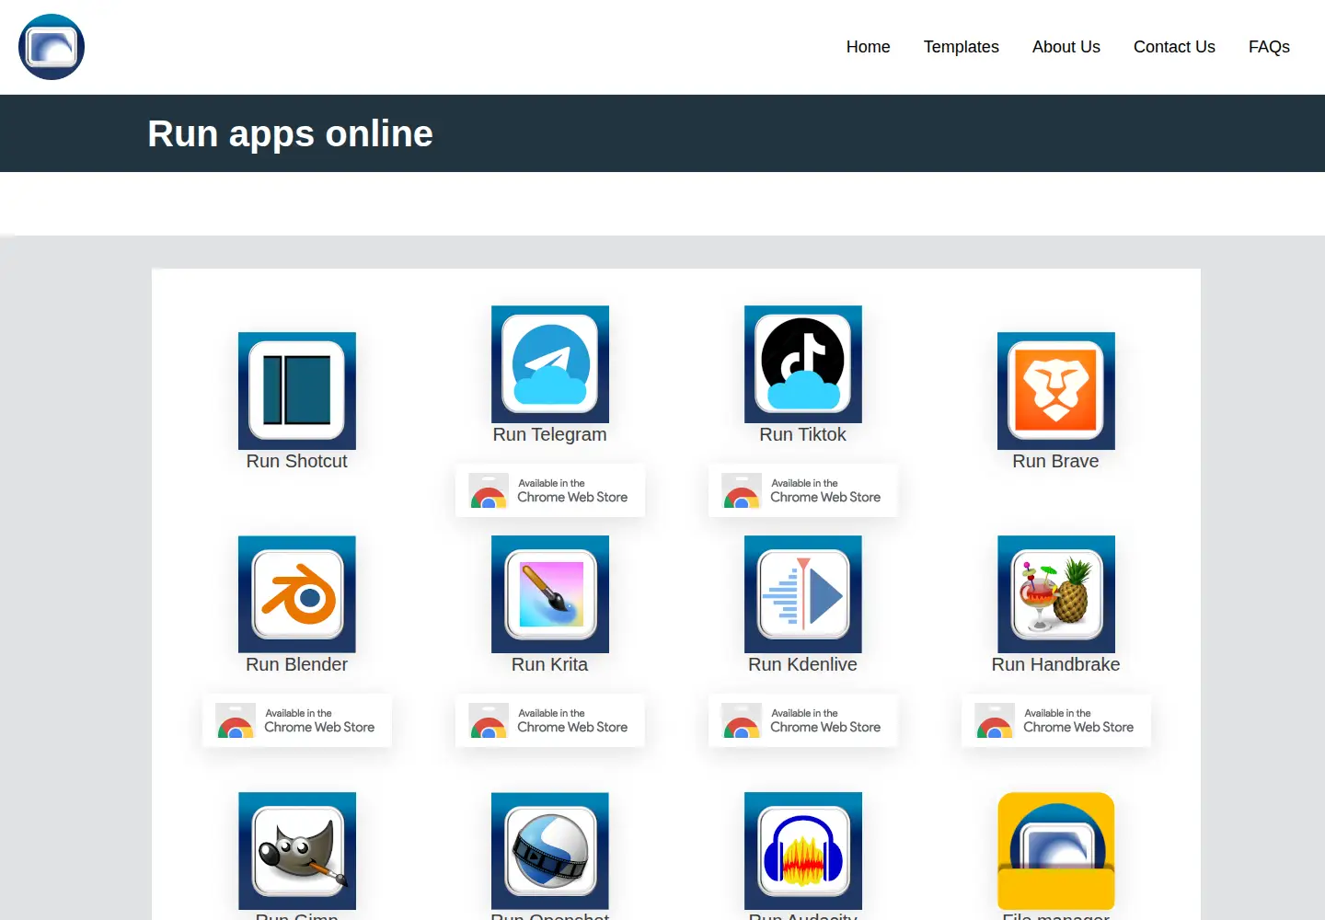Click Chrome Web Store badge under Blender

pos(297,720)
